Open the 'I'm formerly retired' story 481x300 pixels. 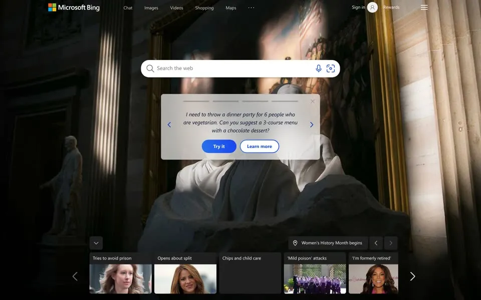(x=373, y=273)
